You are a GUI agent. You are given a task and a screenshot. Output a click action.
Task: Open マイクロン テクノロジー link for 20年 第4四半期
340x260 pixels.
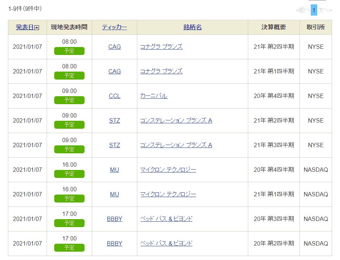[x=168, y=170]
